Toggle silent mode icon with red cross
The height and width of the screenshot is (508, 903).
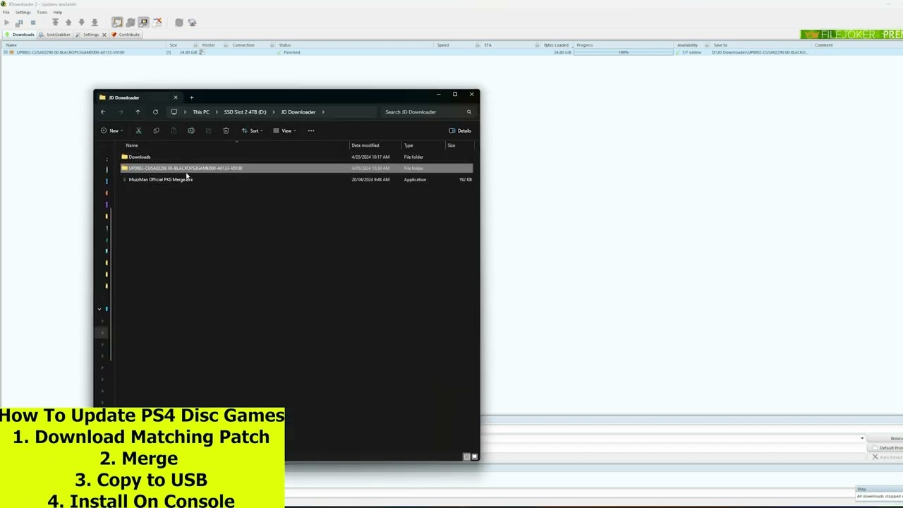157,23
